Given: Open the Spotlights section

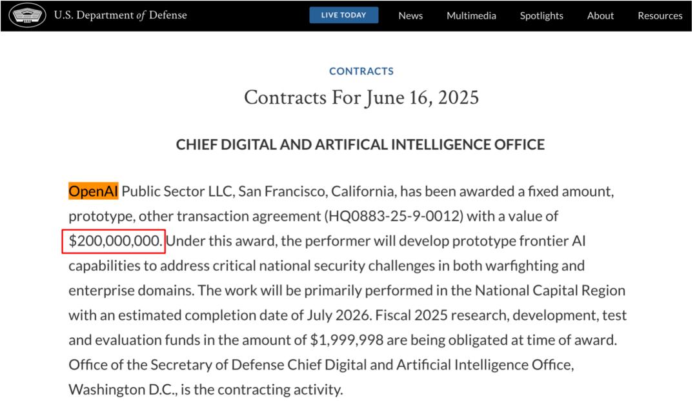Looking at the screenshot, I should (x=541, y=15).
